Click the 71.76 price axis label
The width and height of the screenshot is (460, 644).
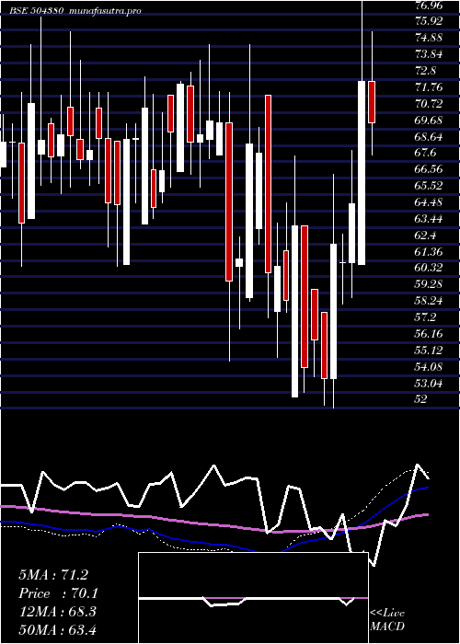pyautogui.click(x=429, y=86)
